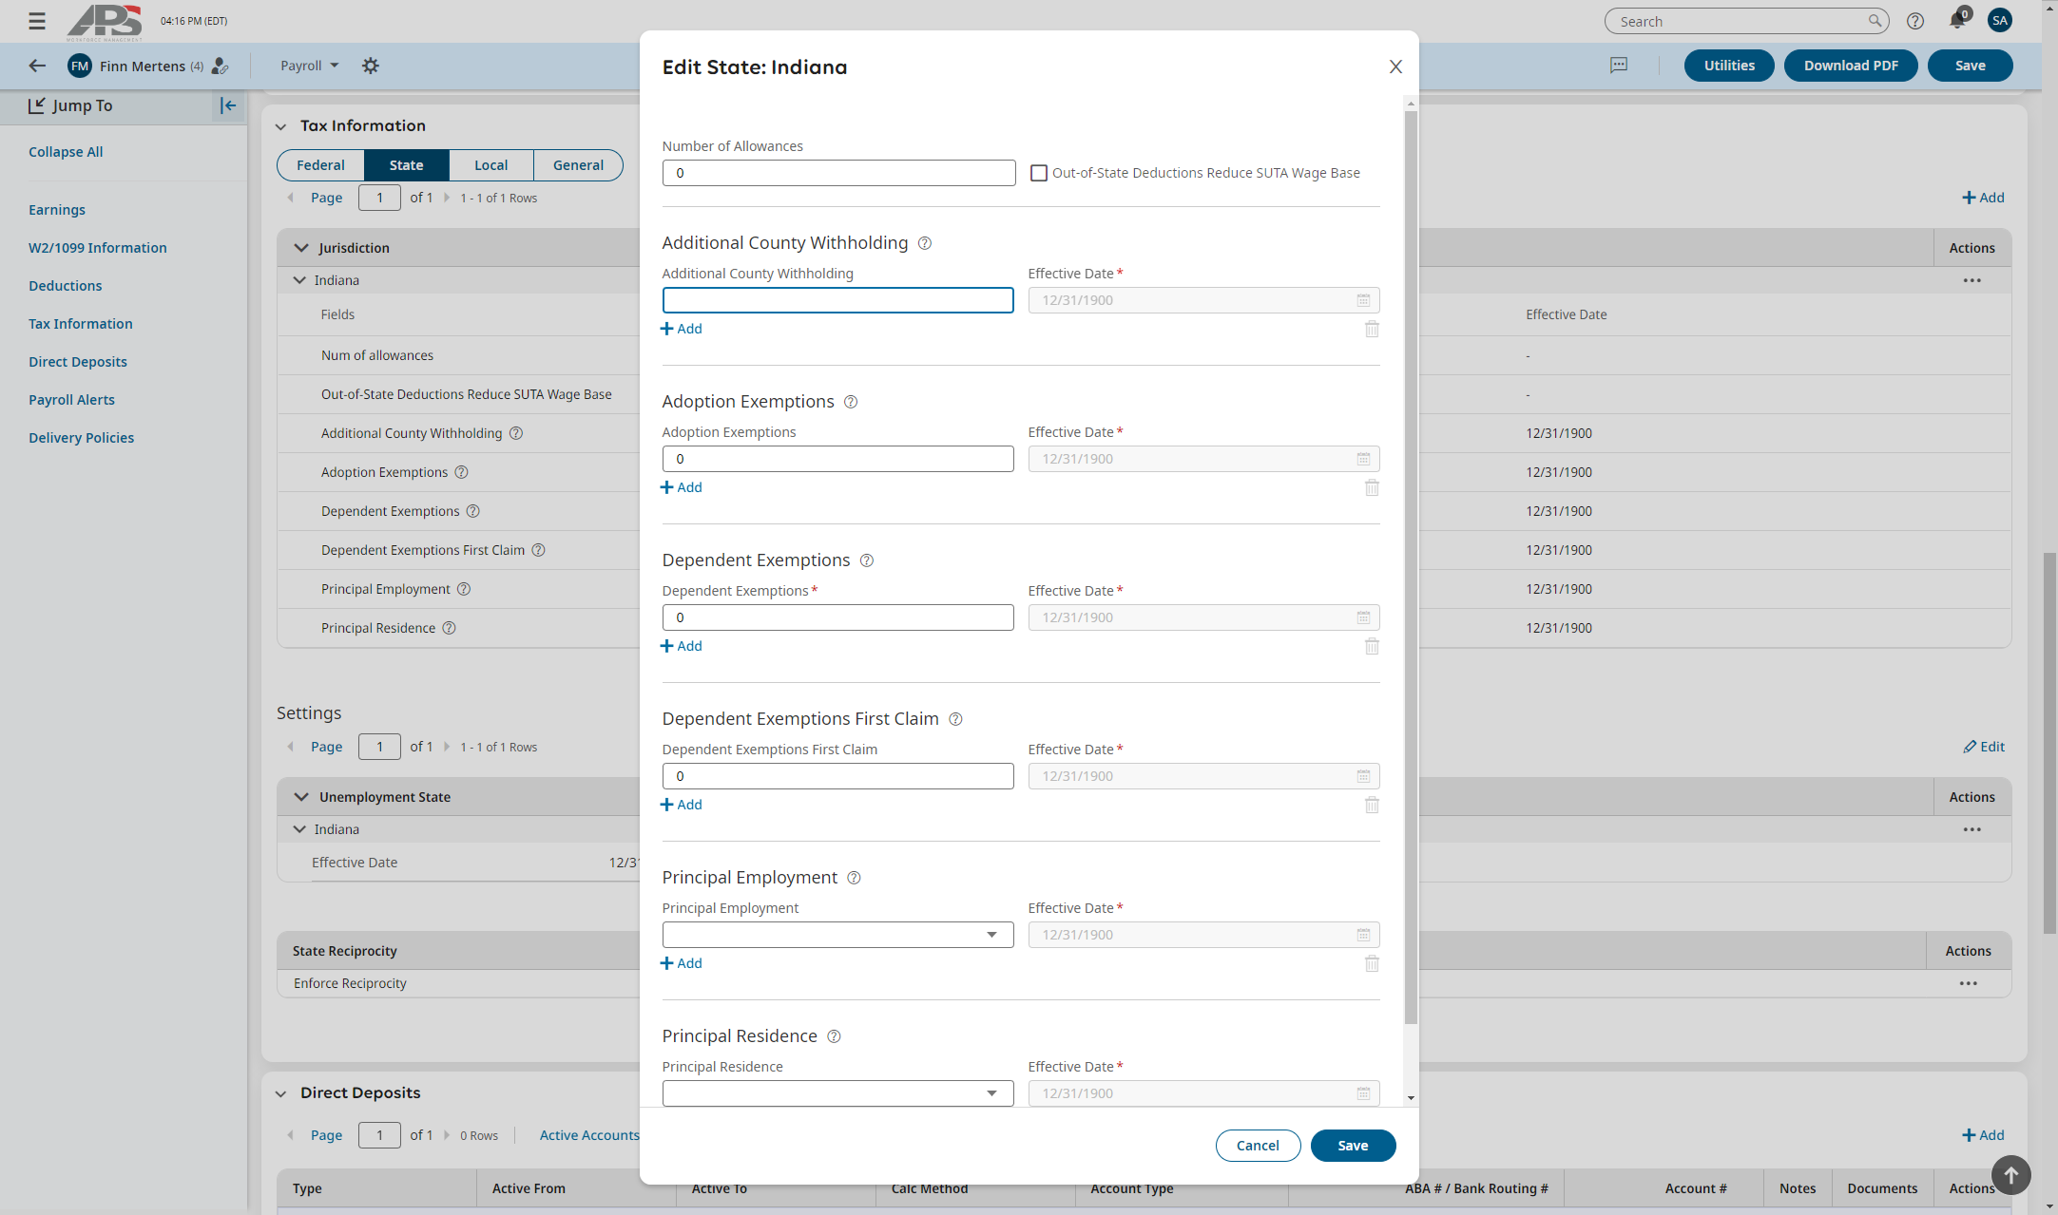Screen dimensions: 2058x1215
Task: Open settings gear next to Payroll
Action: tap(371, 66)
